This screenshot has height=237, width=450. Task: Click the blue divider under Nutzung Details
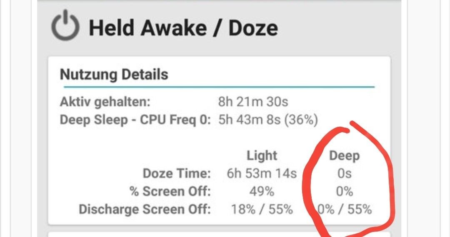(219, 86)
